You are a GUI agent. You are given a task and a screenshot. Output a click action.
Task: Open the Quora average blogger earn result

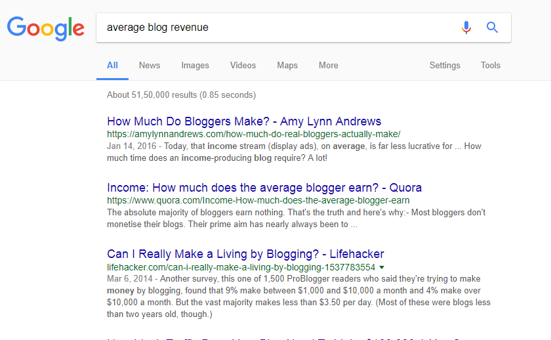pyautogui.click(x=264, y=188)
